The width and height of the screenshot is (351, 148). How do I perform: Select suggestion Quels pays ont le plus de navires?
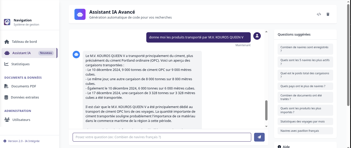tap(305, 86)
